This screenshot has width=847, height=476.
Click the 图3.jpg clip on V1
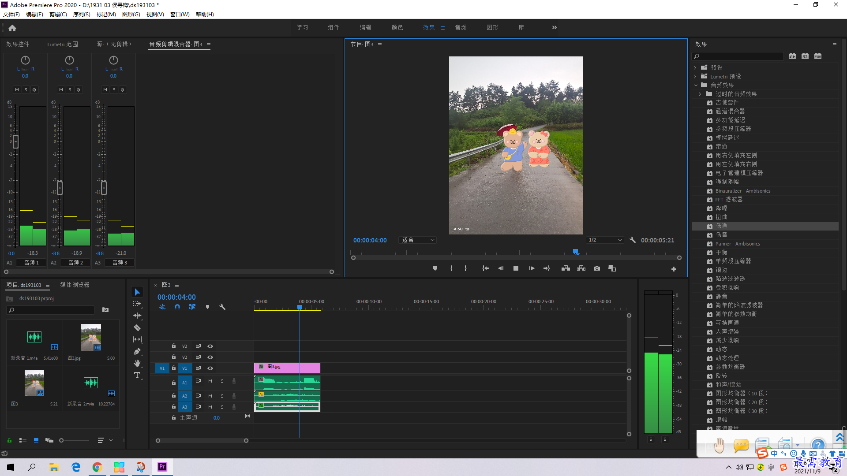287,368
